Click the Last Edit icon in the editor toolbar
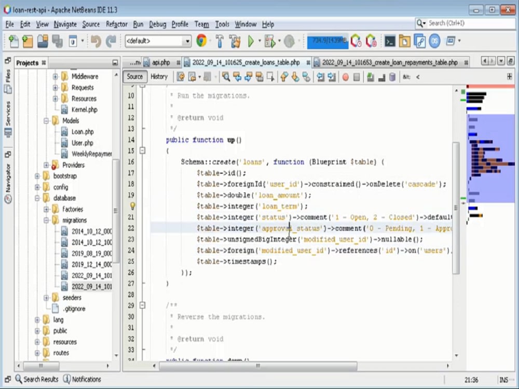Image resolution: width=519 pixels, height=389 pixels. pyautogui.click(x=181, y=77)
